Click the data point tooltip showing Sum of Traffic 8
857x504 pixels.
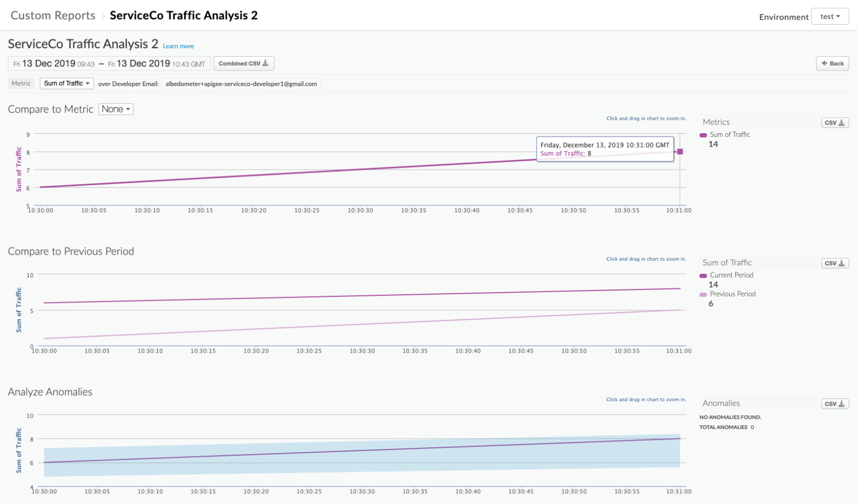(x=605, y=149)
